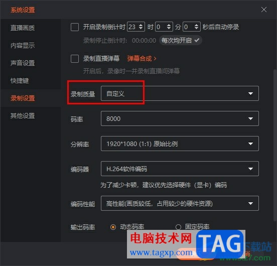Select the 动态码率 radio button
This screenshot has height=266, width=277.
pyautogui.click(x=113, y=227)
